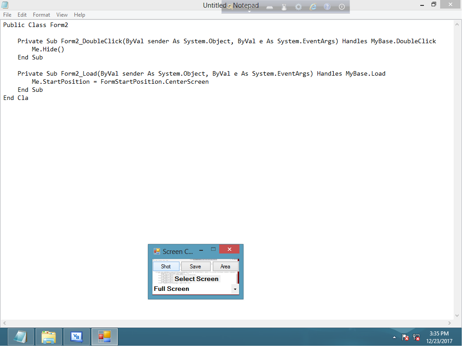Launch Internet Explorer from the title bar toolbar
Screen dimensions: 469x353
coord(313,6)
